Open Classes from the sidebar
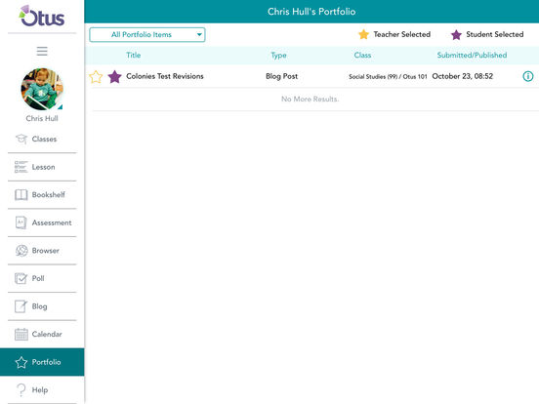This screenshot has height=404, width=539. [42, 140]
